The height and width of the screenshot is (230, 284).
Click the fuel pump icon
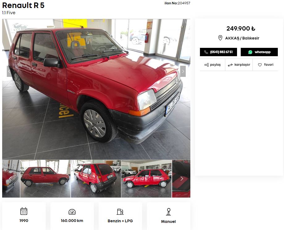(x=120, y=212)
